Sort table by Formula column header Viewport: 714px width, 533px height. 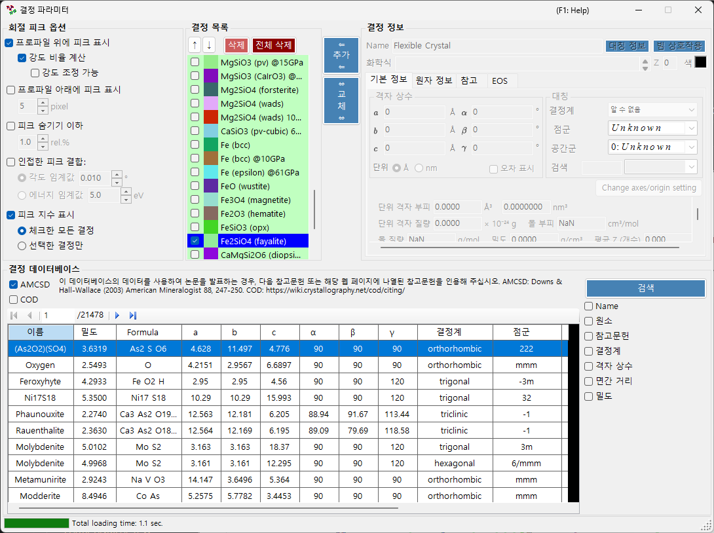click(x=148, y=332)
